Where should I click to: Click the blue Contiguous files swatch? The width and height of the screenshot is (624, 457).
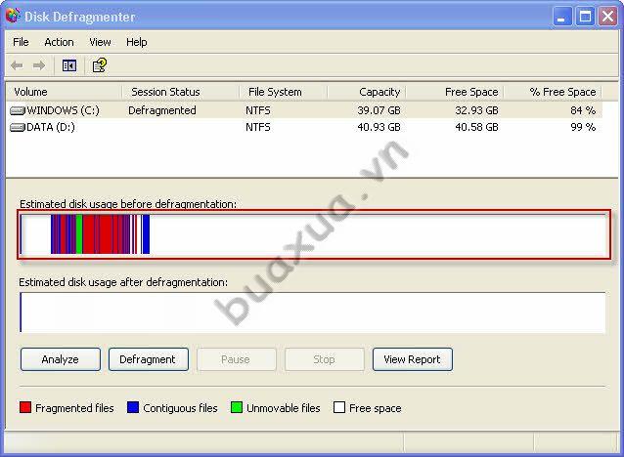pos(132,407)
